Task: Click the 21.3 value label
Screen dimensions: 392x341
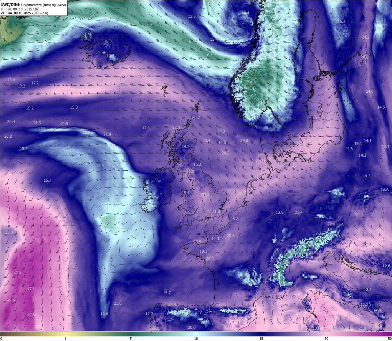Action: [37, 123]
